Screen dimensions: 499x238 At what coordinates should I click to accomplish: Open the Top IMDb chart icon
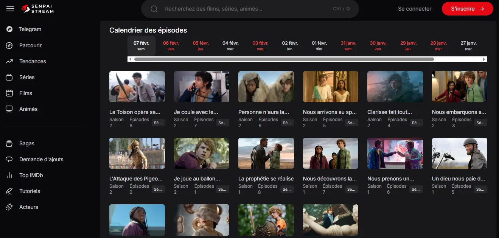[x=9, y=175]
